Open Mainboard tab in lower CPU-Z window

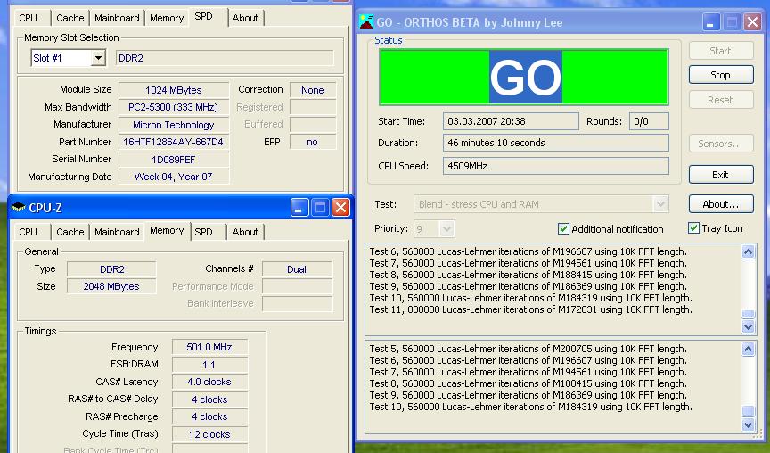pyautogui.click(x=117, y=232)
